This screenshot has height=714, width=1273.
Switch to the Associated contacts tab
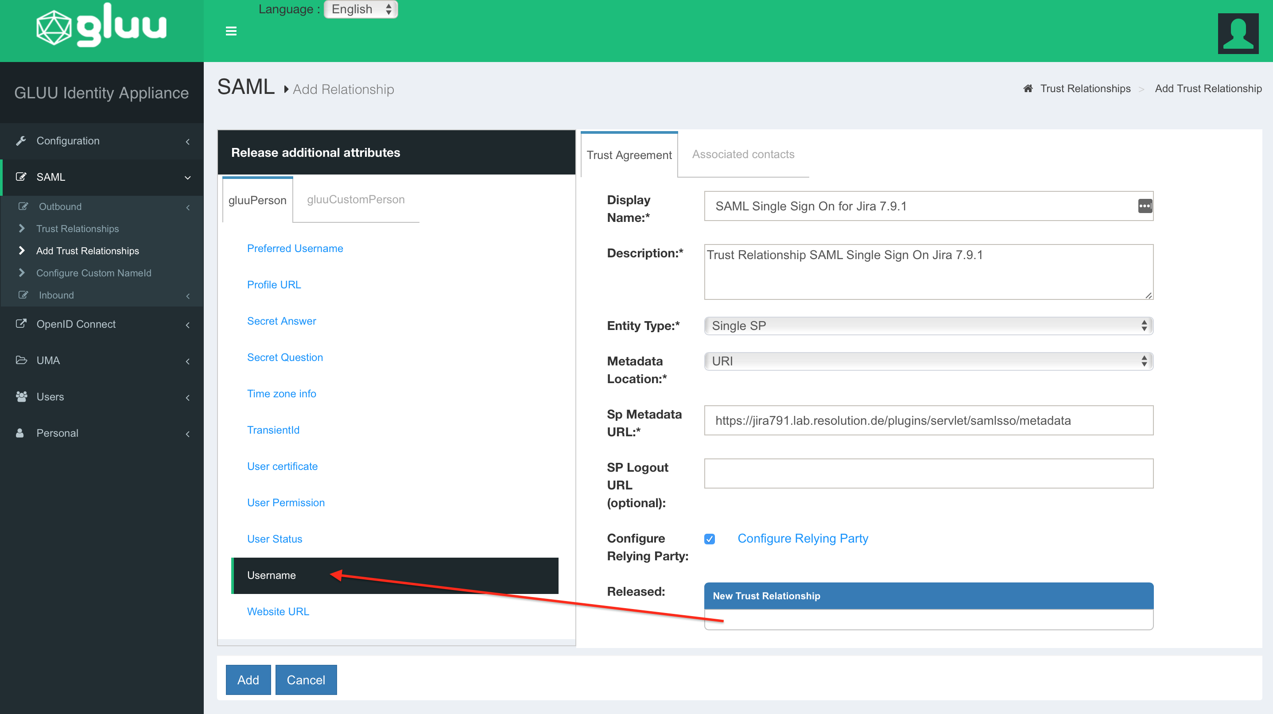point(743,154)
